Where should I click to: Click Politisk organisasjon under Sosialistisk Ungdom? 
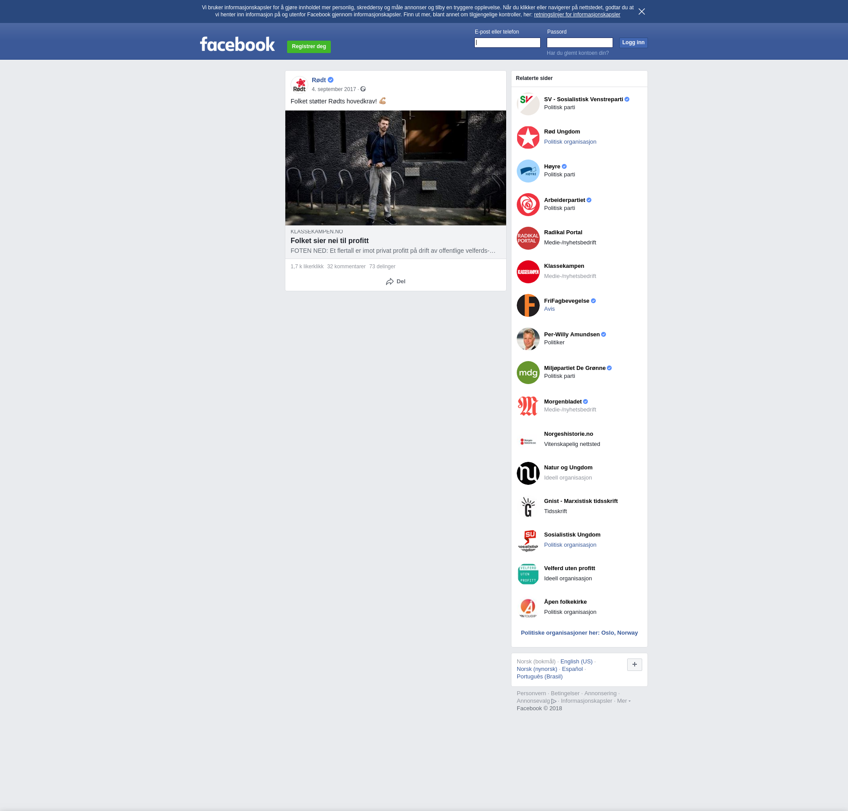[x=570, y=545]
